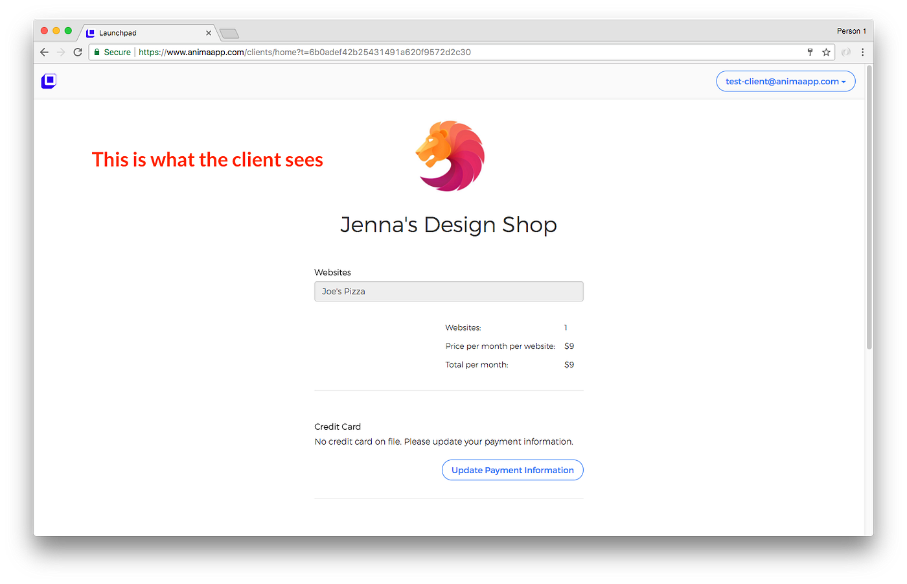This screenshot has width=907, height=584.
Task: Click the Joe's Pizza website field
Action: click(448, 292)
